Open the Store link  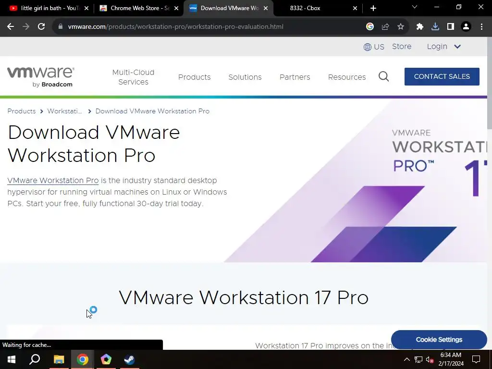pos(402,47)
